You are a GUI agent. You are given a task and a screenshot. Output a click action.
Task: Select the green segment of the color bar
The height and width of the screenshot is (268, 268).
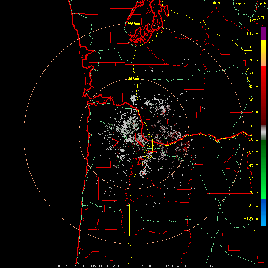click(263, 169)
